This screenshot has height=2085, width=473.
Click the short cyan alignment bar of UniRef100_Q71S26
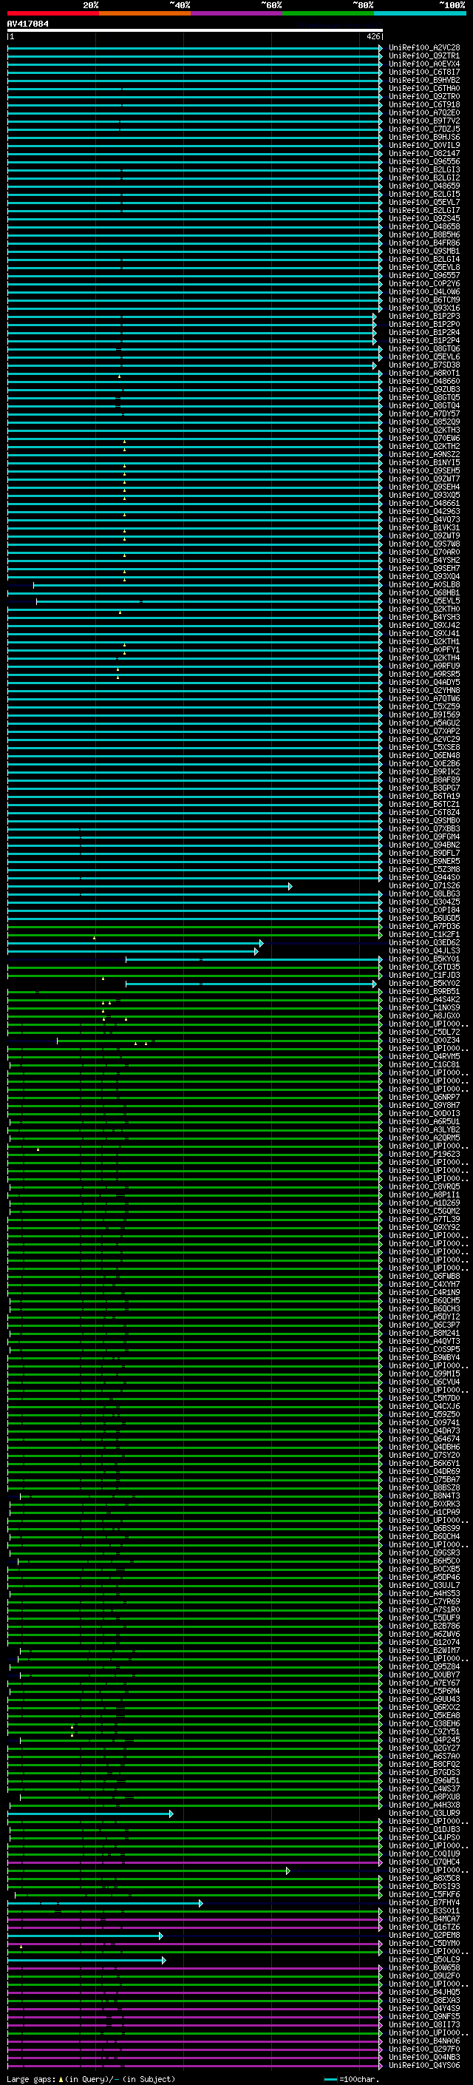pos(149,886)
